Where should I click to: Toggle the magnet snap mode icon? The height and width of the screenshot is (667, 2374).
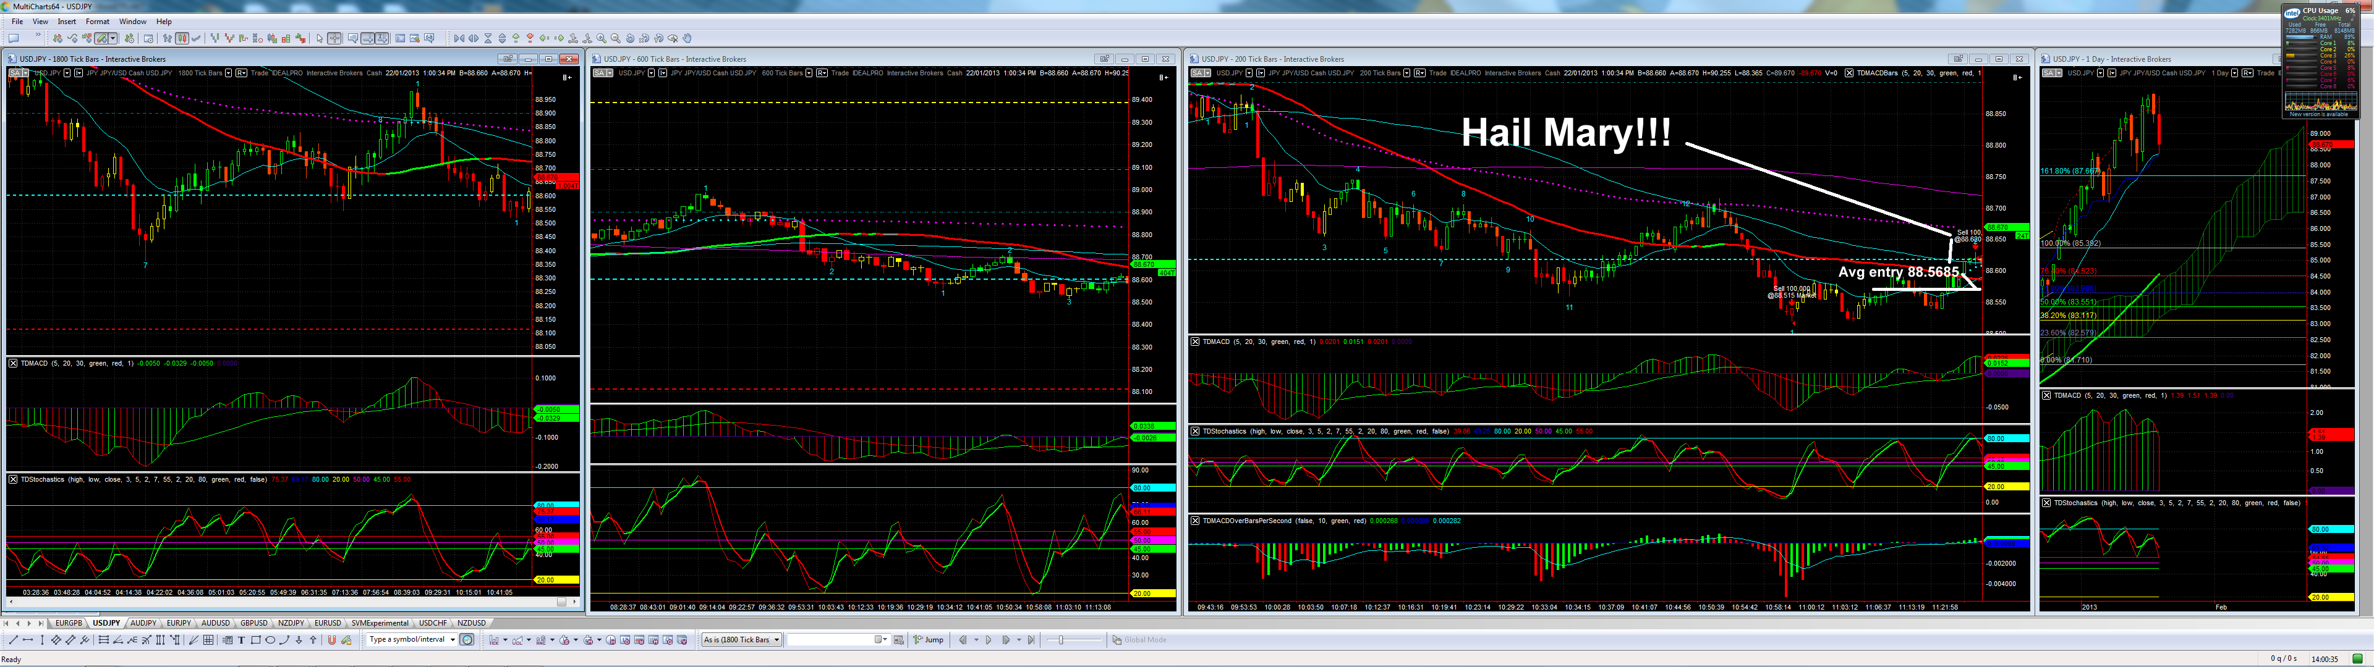tap(332, 640)
